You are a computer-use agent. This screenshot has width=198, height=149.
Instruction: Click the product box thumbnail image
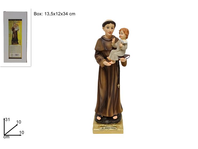pos(16,37)
